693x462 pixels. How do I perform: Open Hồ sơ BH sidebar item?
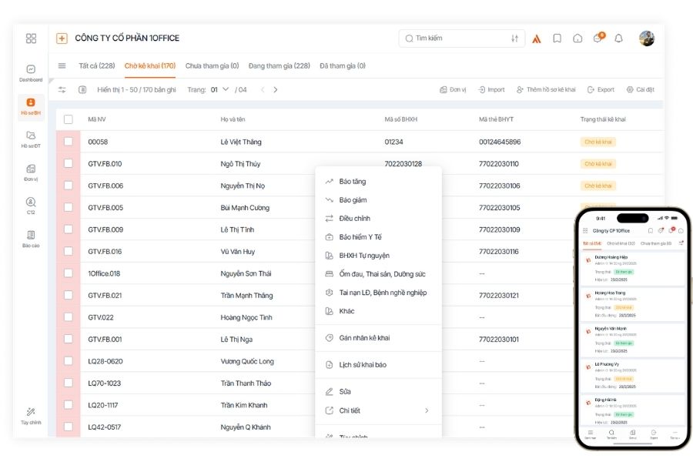[x=31, y=106]
